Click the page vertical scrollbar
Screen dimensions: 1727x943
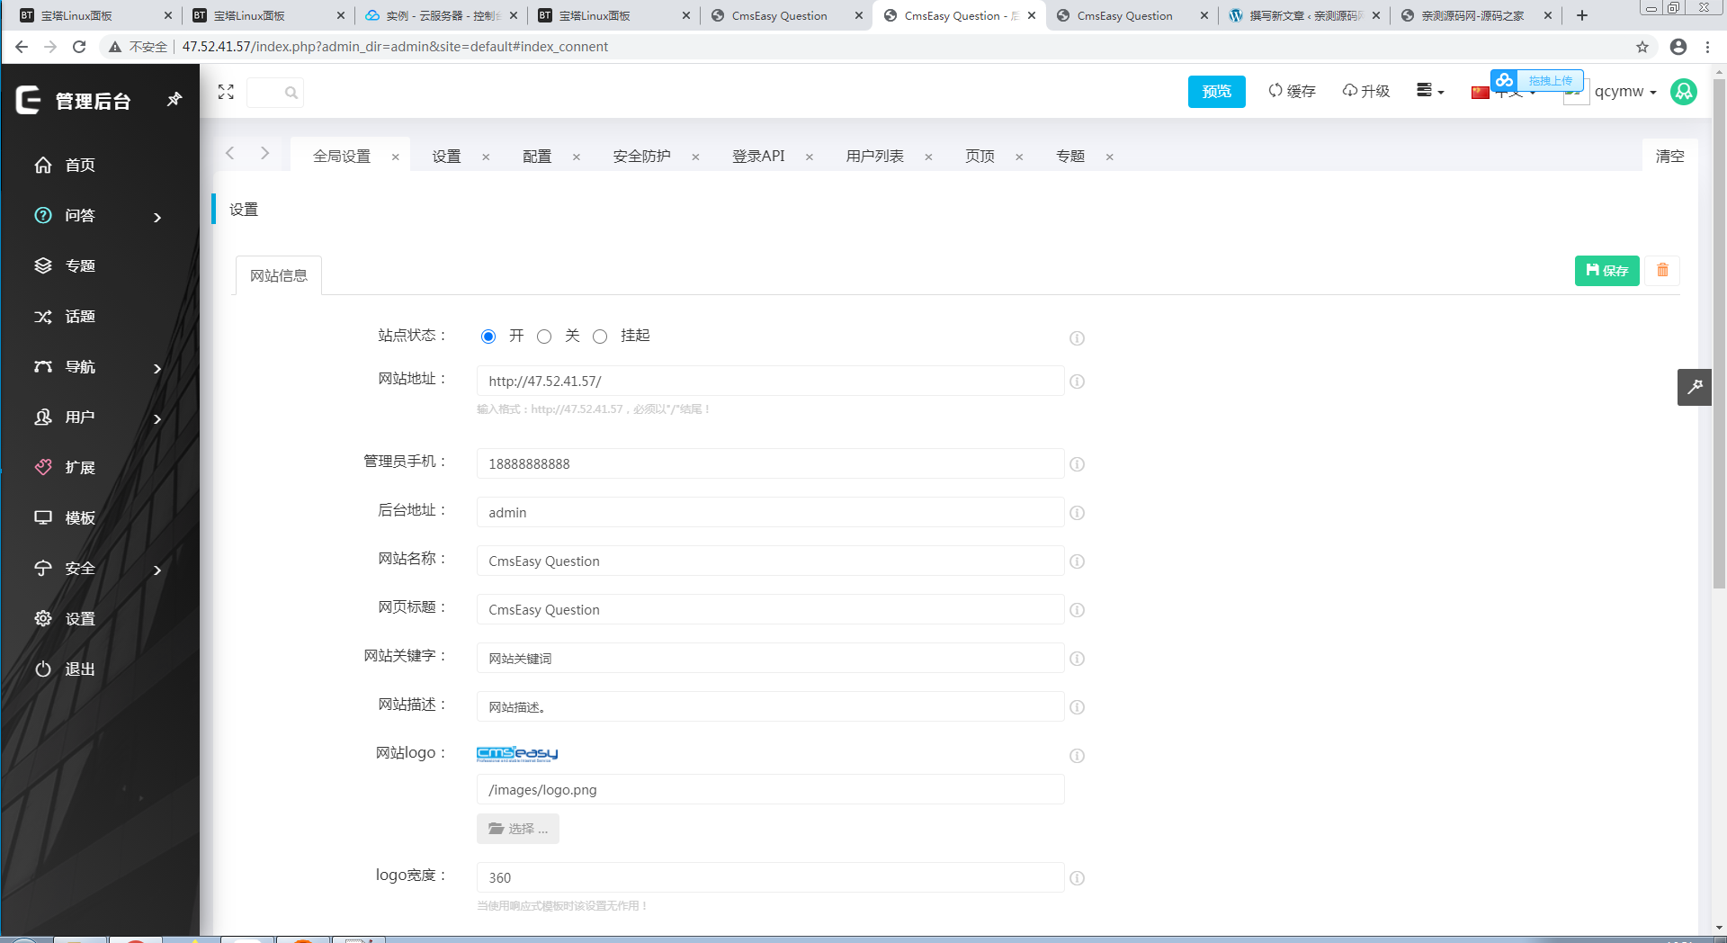[1719, 333]
